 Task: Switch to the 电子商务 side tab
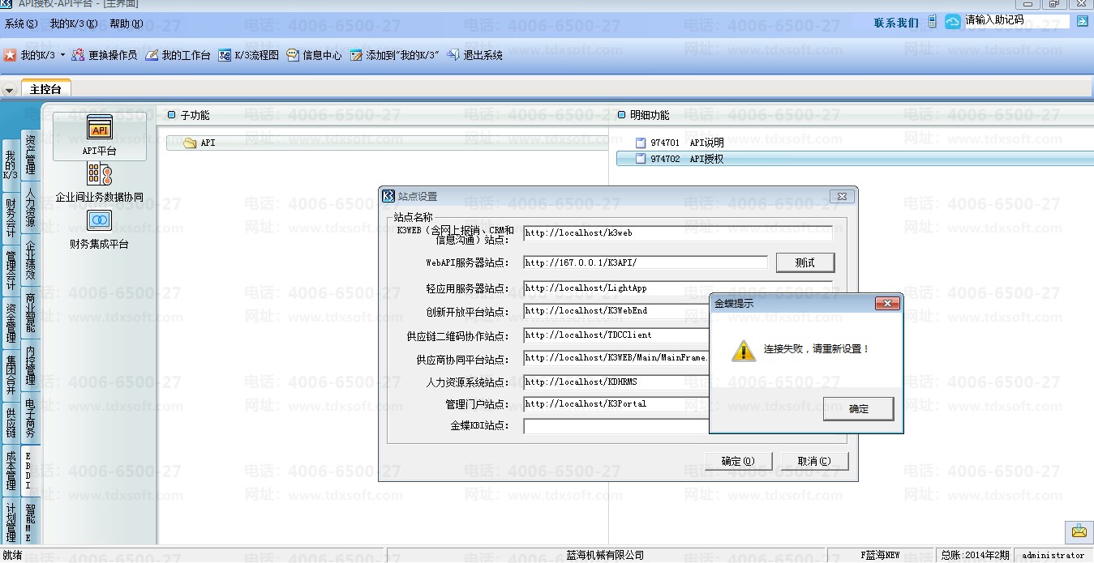30,419
